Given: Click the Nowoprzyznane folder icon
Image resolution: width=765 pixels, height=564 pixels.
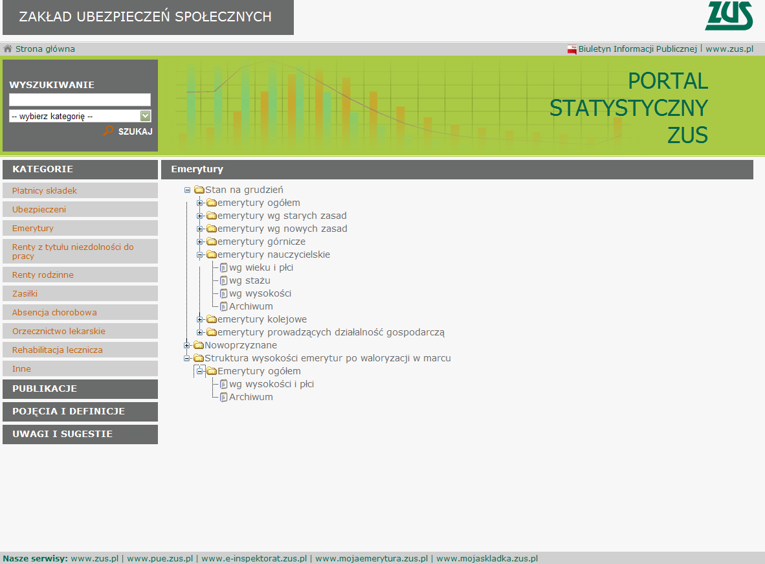Looking at the screenshot, I should click(x=199, y=345).
